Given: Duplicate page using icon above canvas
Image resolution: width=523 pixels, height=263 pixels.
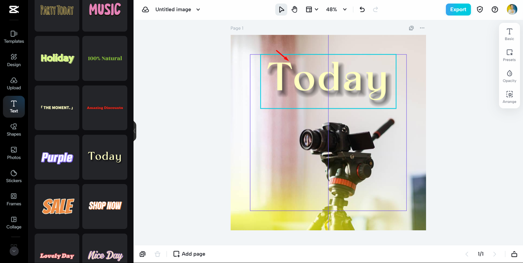Looking at the screenshot, I should pyautogui.click(x=411, y=28).
